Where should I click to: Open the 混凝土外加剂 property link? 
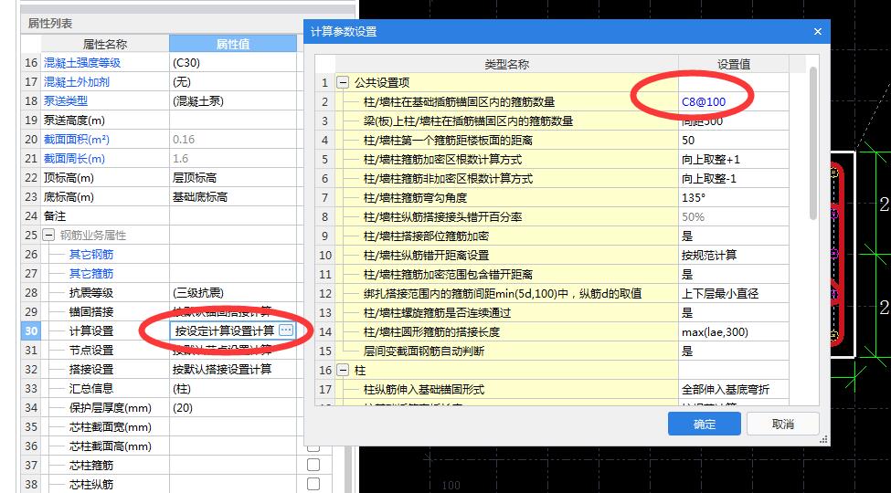pyautogui.click(x=76, y=82)
